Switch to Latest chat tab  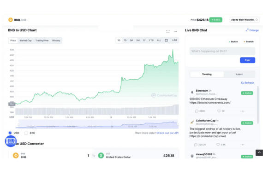(x=239, y=74)
